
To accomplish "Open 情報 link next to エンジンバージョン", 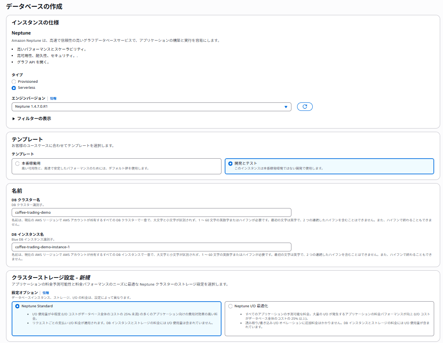I will pyautogui.click(x=53, y=98).
